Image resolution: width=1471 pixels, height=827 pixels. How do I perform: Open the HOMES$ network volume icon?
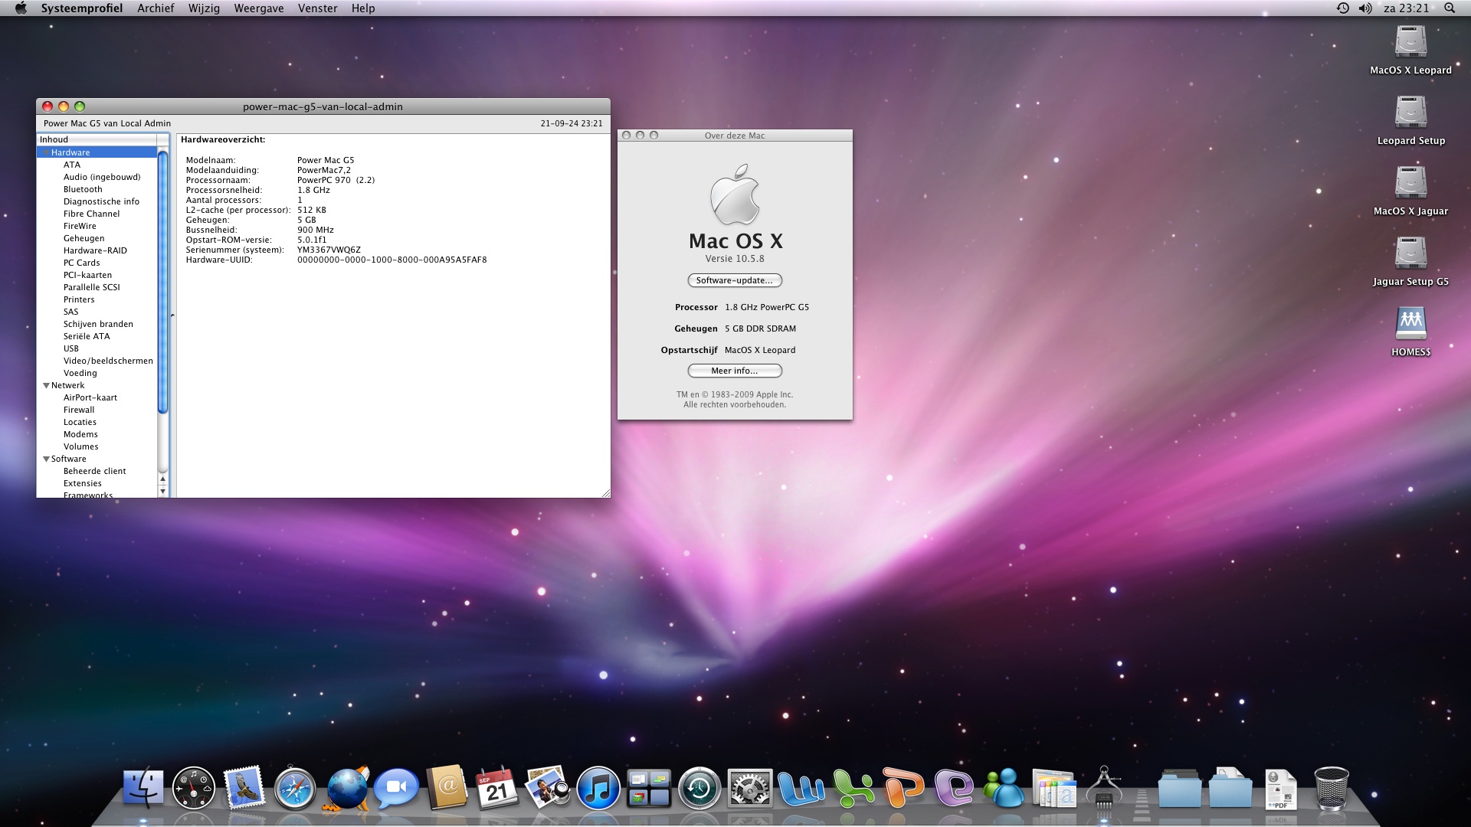click(x=1410, y=324)
